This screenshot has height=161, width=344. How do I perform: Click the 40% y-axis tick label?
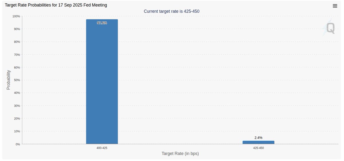(x=17, y=93)
